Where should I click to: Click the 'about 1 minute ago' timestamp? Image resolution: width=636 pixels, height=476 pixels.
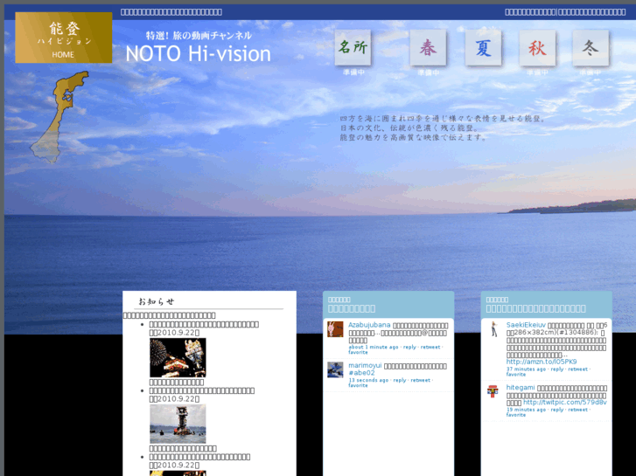tap(374, 348)
